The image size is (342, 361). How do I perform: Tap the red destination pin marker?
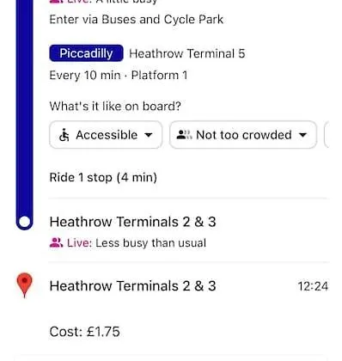[24, 285]
